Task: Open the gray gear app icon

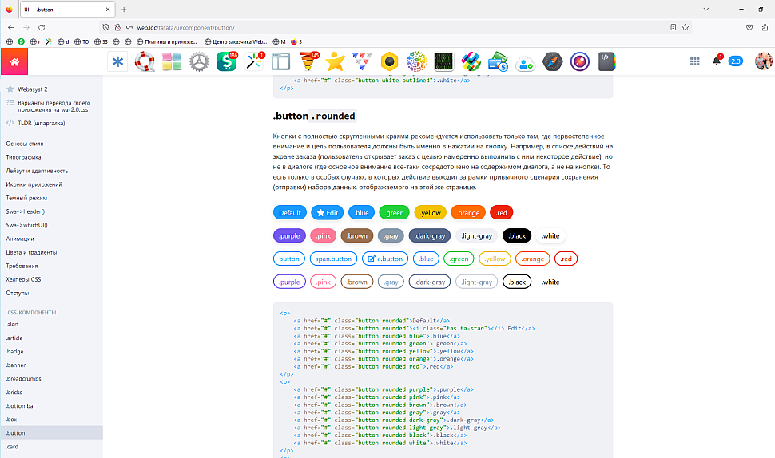Action: [x=199, y=61]
